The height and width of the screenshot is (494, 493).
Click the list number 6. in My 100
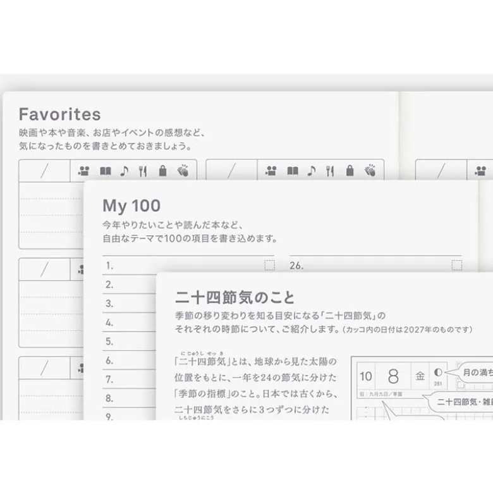109,361
